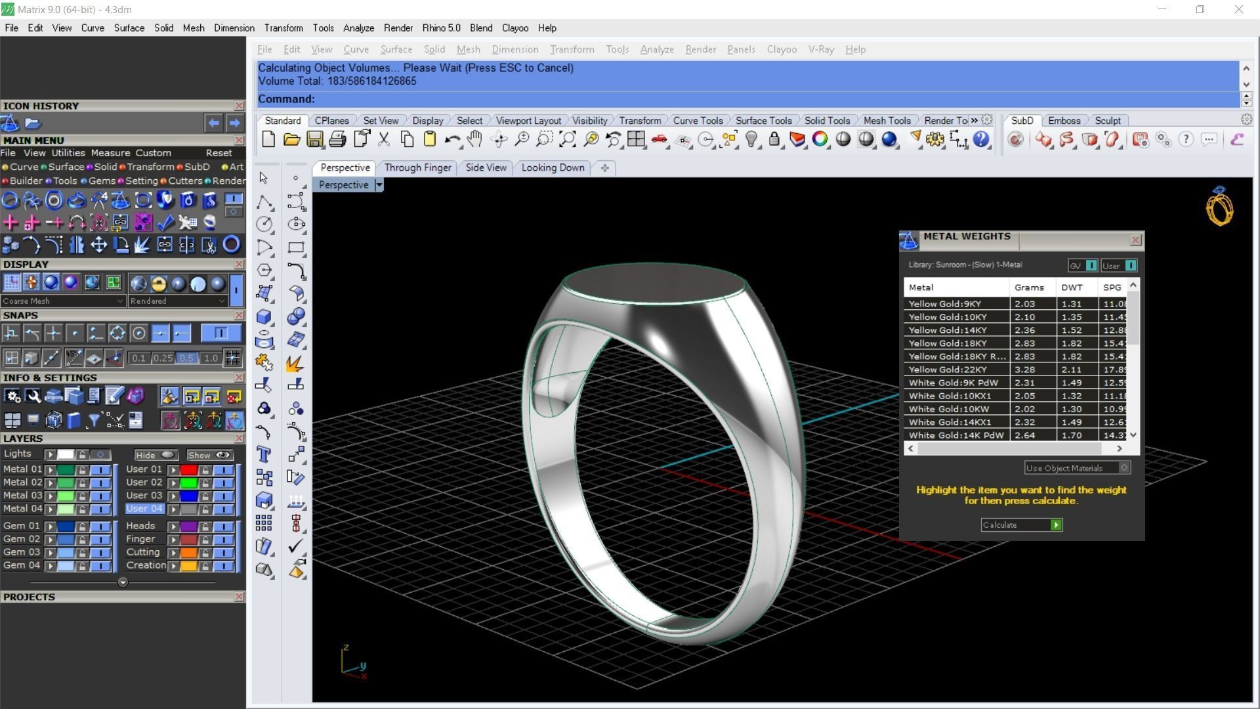
Task: Switch to the Looking Down viewport tab
Action: (553, 167)
